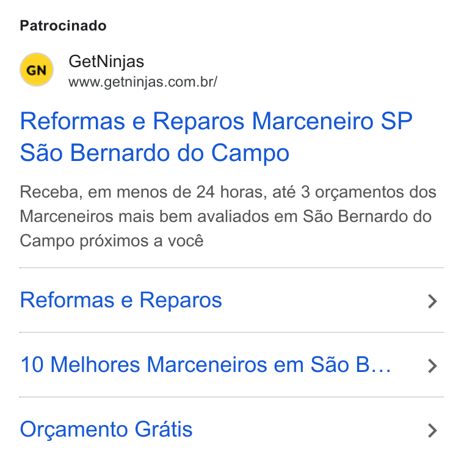Open the Orçamento Grátis sitelink
The image size is (464, 461).
coord(232,429)
